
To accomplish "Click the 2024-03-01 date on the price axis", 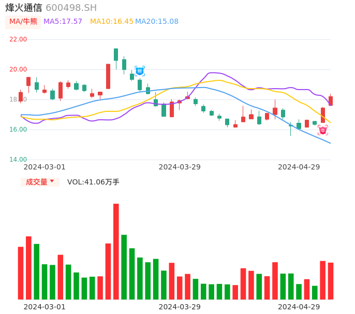I will click(x=45, y=167).
